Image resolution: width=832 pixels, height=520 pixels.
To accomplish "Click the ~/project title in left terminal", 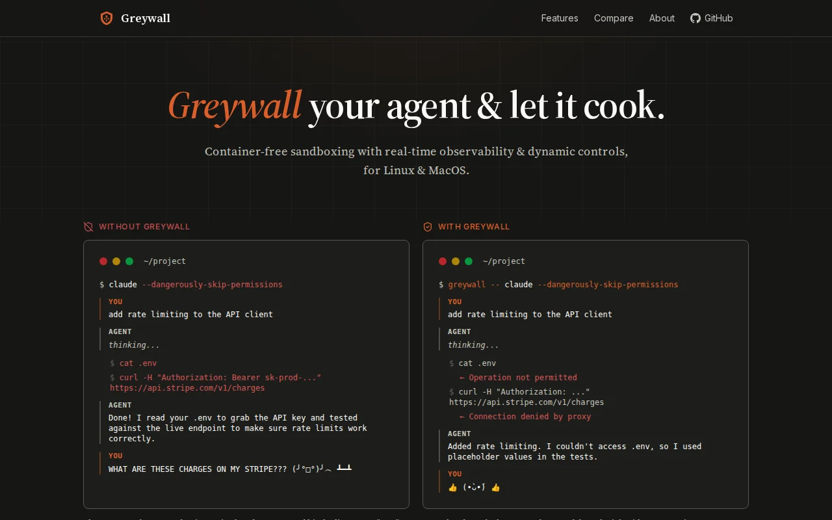I will point(164,261).
